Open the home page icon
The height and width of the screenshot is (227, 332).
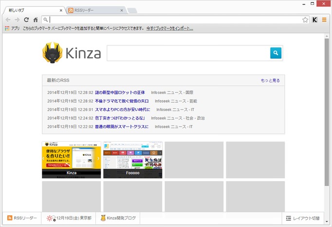point(36,20)
